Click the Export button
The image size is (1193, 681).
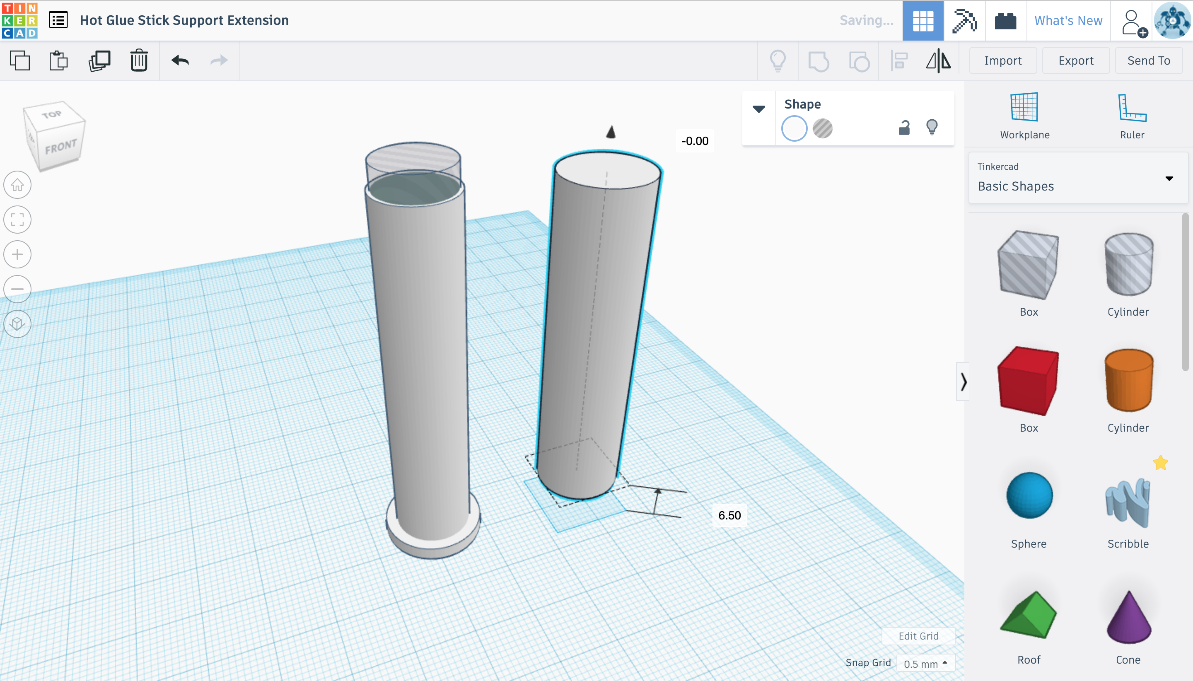[1076, 61]
